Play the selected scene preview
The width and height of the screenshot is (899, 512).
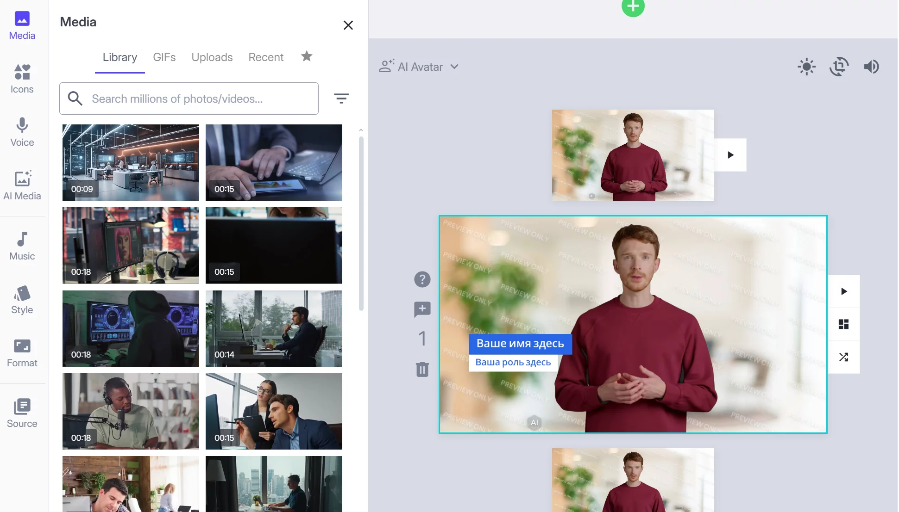pos(844,291)
